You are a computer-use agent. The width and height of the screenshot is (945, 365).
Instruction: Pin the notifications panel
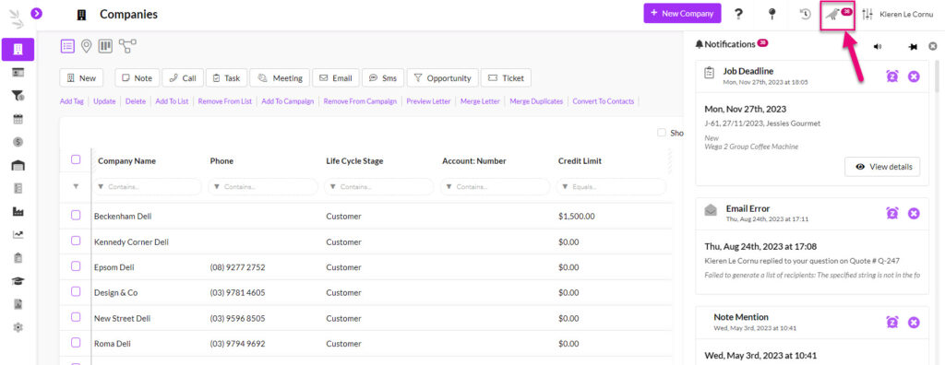click(913, 46)
